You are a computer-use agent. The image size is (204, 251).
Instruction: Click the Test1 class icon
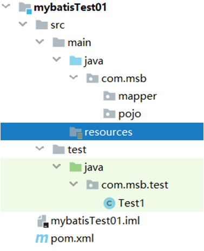(109, 203)
